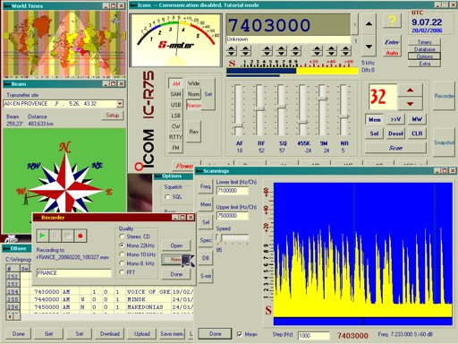458x344 pixels.
Task: Collapse frequency display using the small left chevron
Action: point(355,24)
